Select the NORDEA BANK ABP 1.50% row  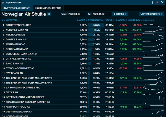[83, 49]
